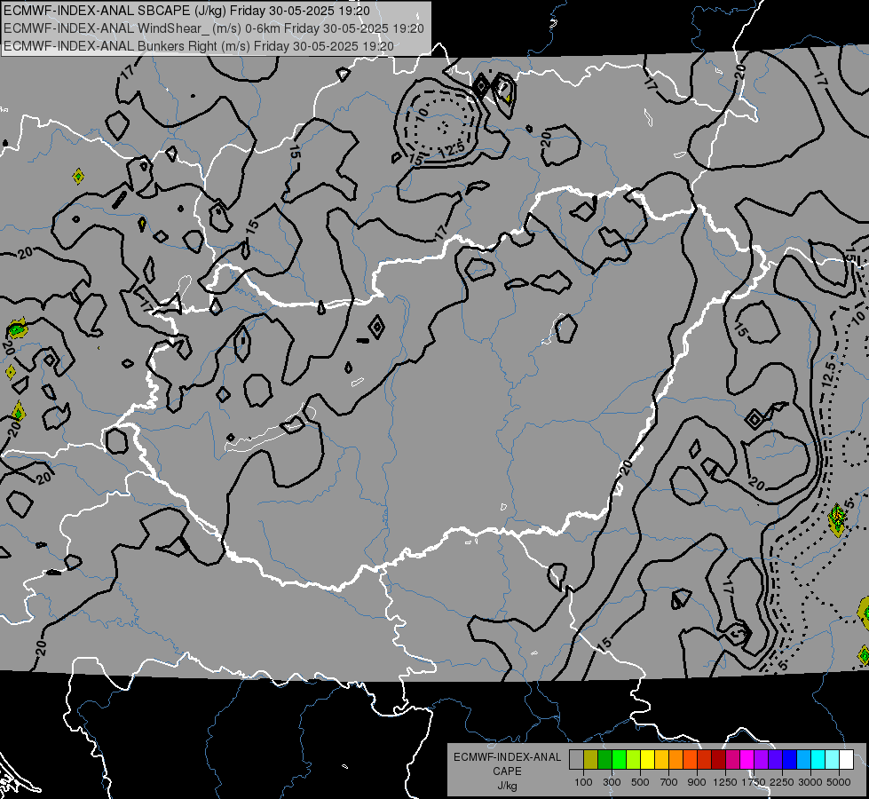Click the gray first swatch in CAPE legend
869x799 pixels.
coord(576,760)
